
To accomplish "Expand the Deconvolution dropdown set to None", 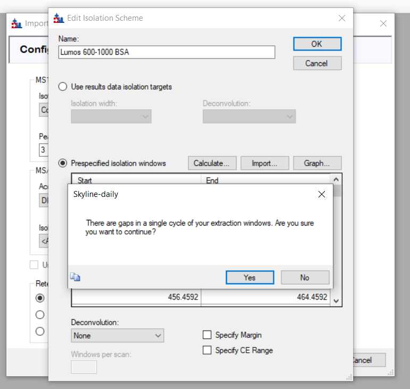I will (x=117, y=336).
